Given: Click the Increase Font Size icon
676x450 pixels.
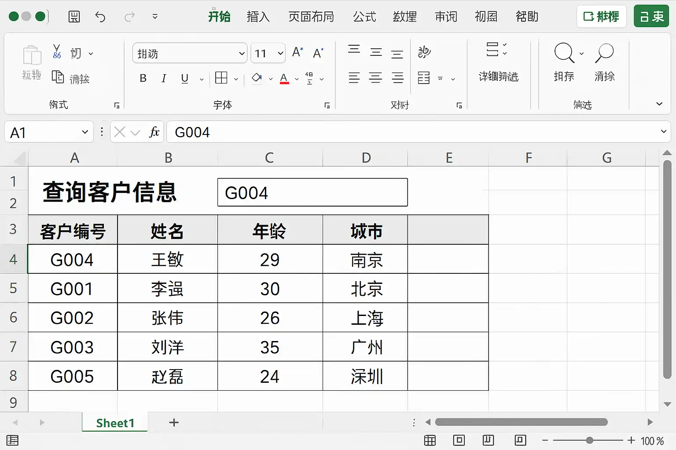Looking at the screenshot, I should pos(298,53).
